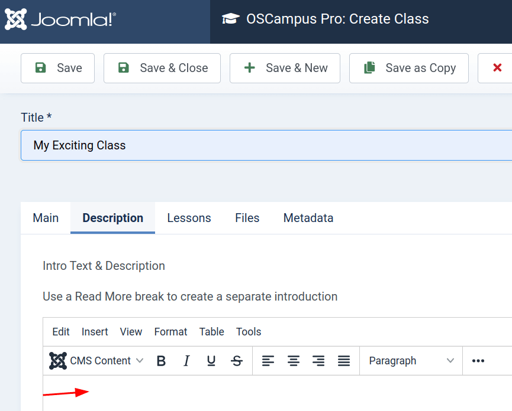Click the Save & Close button

[x=162, y=68]
